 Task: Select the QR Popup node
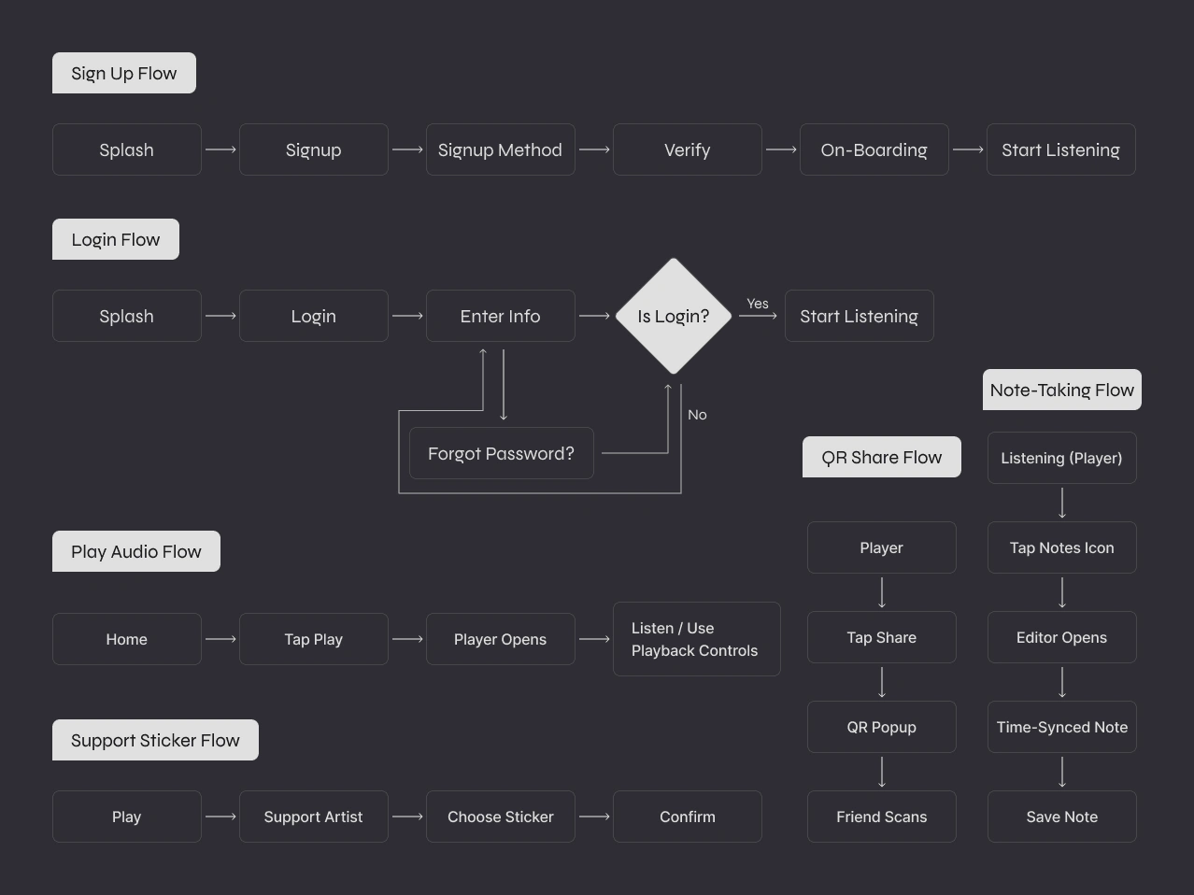881,727
